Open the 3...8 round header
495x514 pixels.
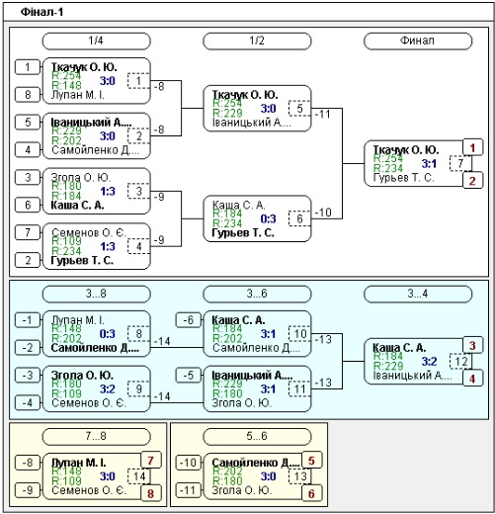pyautogui.click(x=96, y=294)
